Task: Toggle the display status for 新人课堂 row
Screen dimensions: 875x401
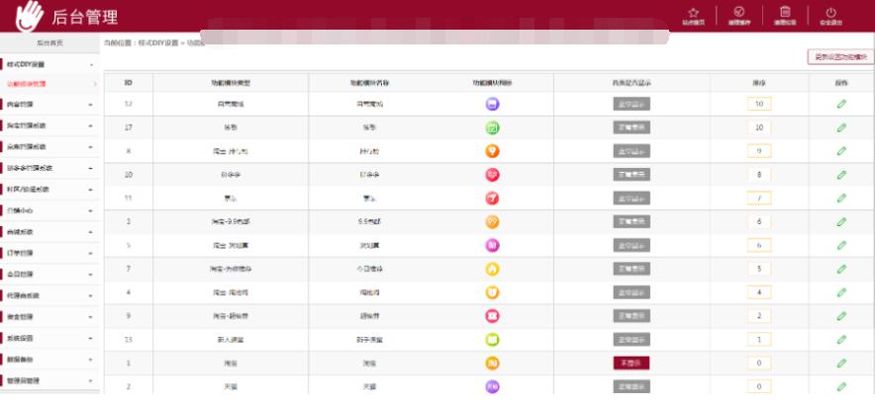Action: pos(631,340)
